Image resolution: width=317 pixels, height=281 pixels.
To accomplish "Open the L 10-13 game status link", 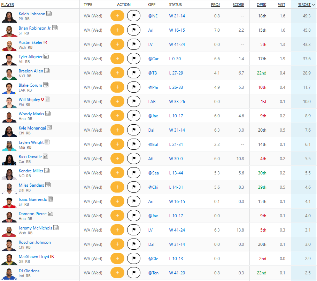I will click(x=176, y=259).
